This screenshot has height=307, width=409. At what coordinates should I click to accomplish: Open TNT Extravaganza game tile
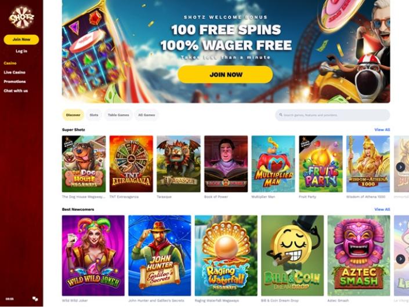pyautogui.click(x=131, y=164)
